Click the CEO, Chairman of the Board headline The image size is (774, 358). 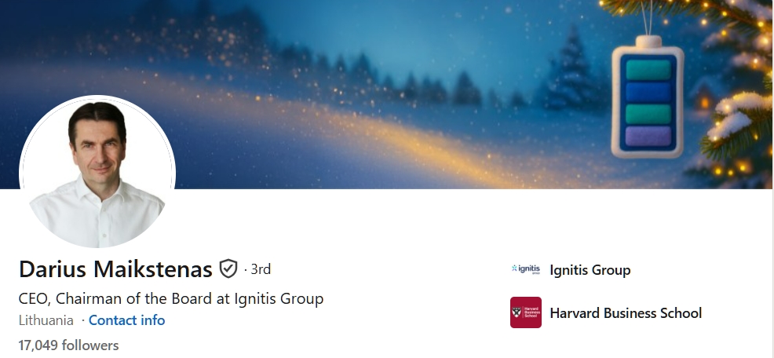coord(171,299)
